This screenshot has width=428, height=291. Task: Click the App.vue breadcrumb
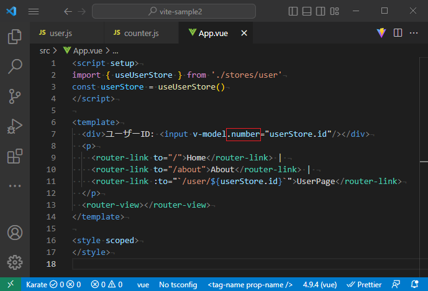click(83, 51)
